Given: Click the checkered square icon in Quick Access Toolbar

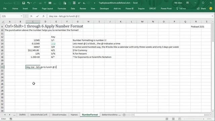Looking at the screenshot, I should click(x=74, y=3).
